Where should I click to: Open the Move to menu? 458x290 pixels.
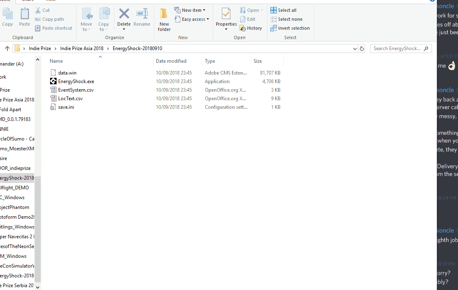(x=86, y=19)
